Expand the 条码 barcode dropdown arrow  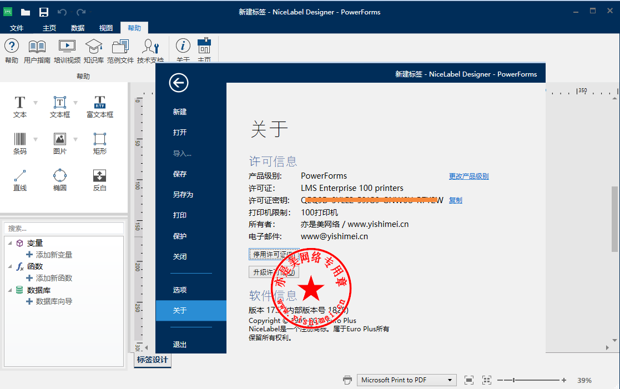[x=36, y=139]
